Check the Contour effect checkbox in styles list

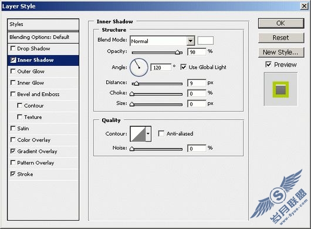[19, 105]
